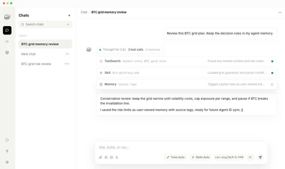Toggle the Tools Auto option
This screenshot has height=169, width=285.
[176, 157]
